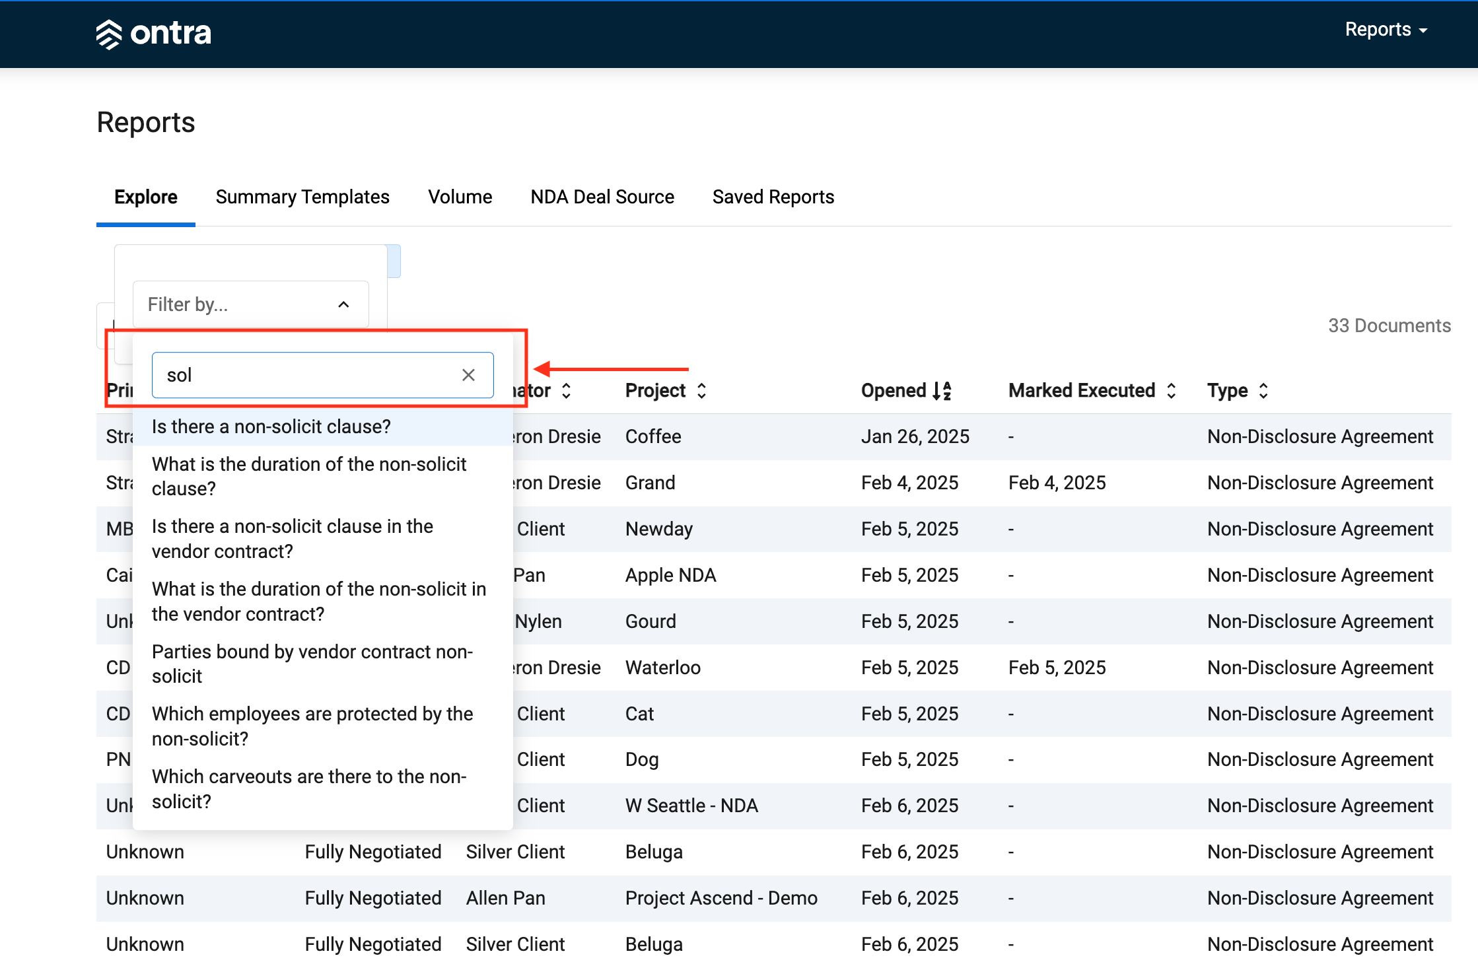
Task: Click the Opened column header
Action: click(894, 391)
